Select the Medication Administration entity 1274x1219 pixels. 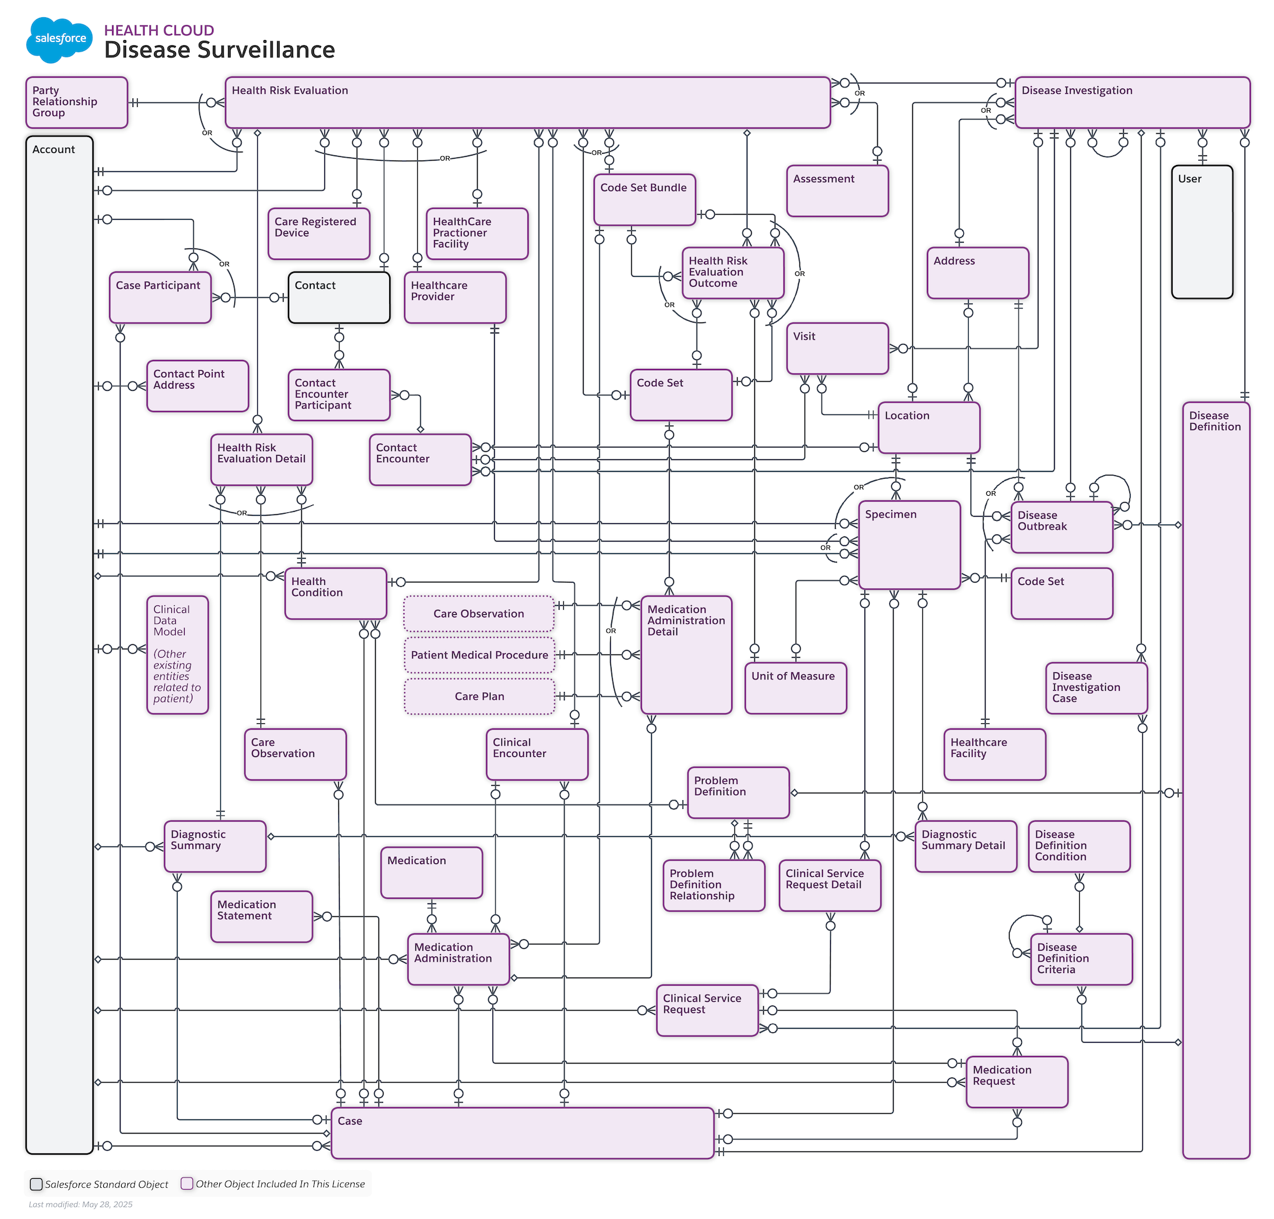tap(458, 960)
